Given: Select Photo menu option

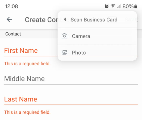Looking at the screenshot, I should (x=97, y=52).
